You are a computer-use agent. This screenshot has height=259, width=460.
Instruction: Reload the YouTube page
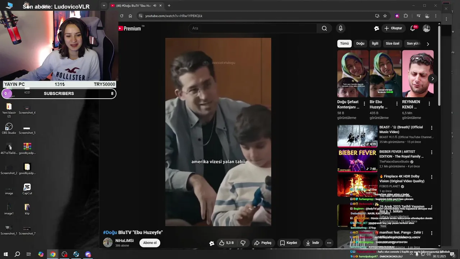(121, 16)
